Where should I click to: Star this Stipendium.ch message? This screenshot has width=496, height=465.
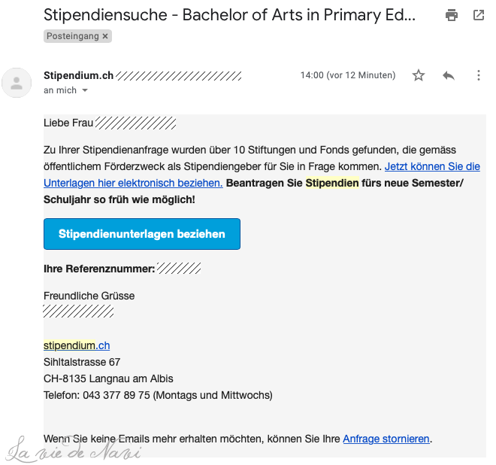419,75
